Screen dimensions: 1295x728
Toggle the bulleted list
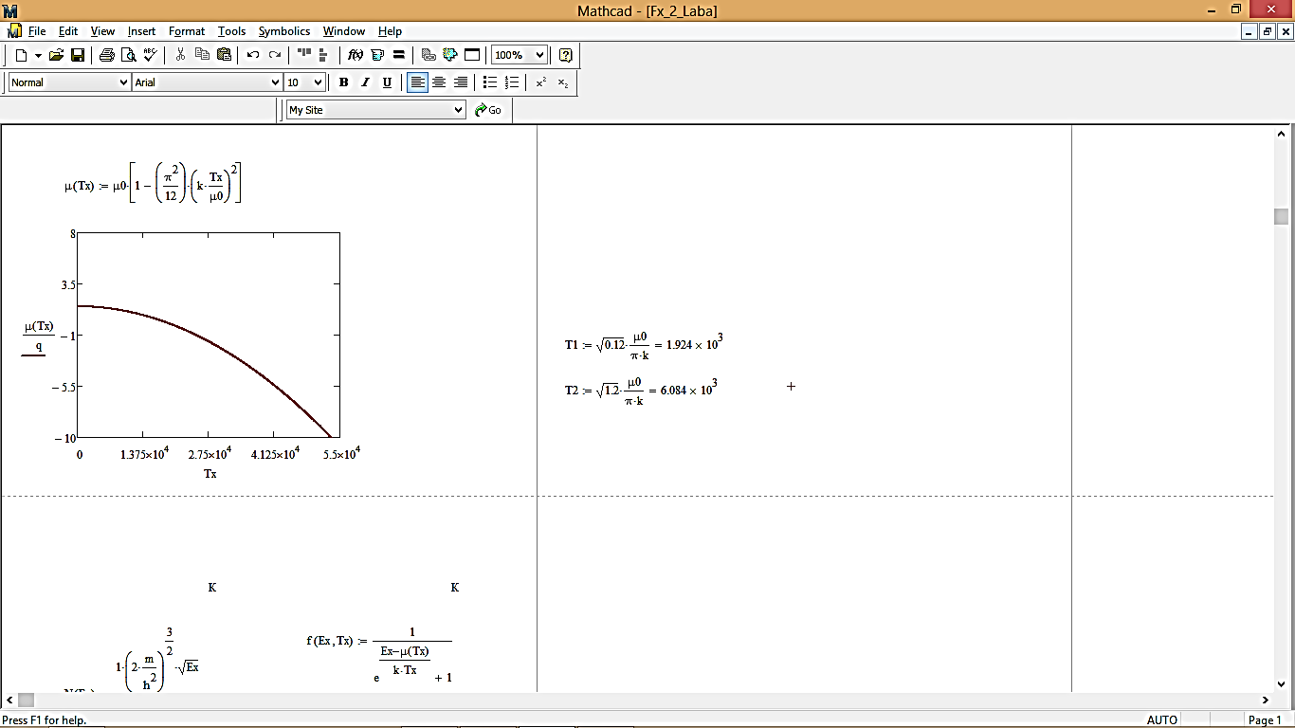coord(490,82)
